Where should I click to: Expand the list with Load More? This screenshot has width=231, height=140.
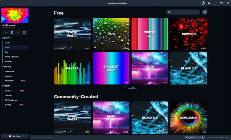130,88
